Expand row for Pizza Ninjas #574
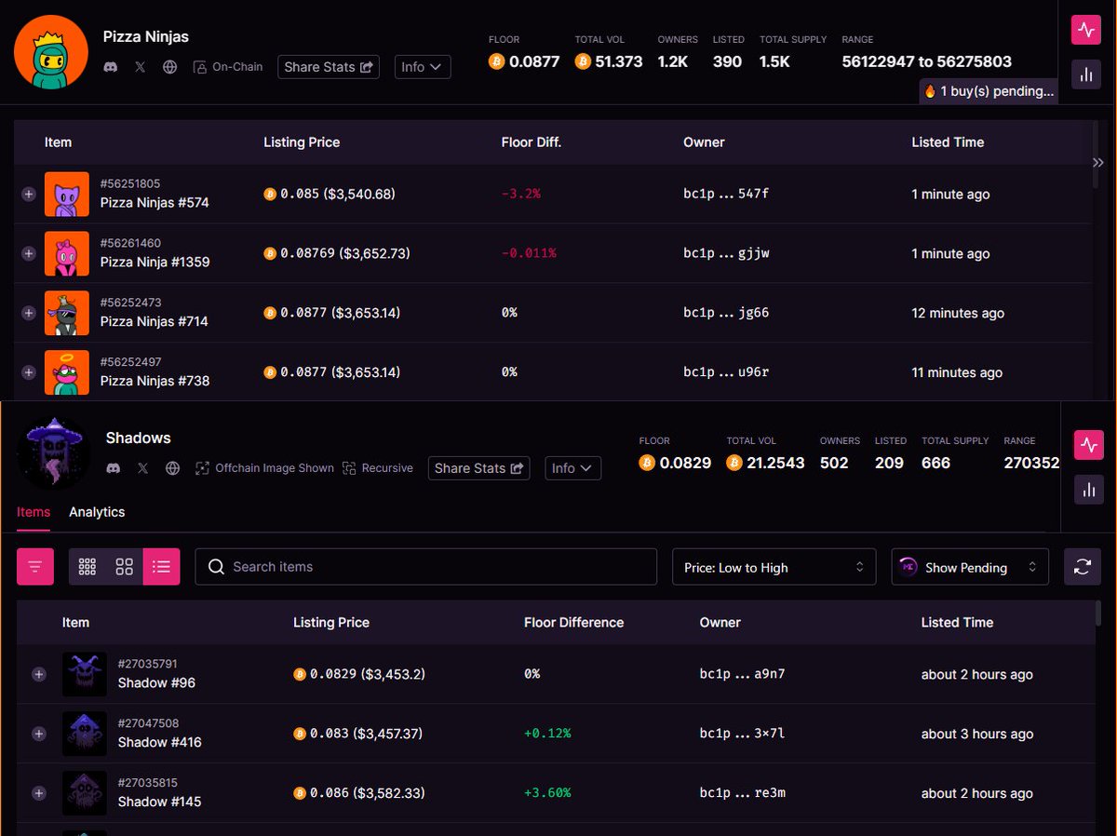The width and height of the screenshot is (1117, 836). (x=28, y=194)
